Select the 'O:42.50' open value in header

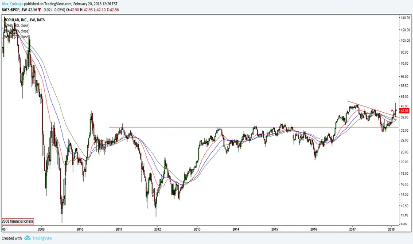click(x=71, y=10)
